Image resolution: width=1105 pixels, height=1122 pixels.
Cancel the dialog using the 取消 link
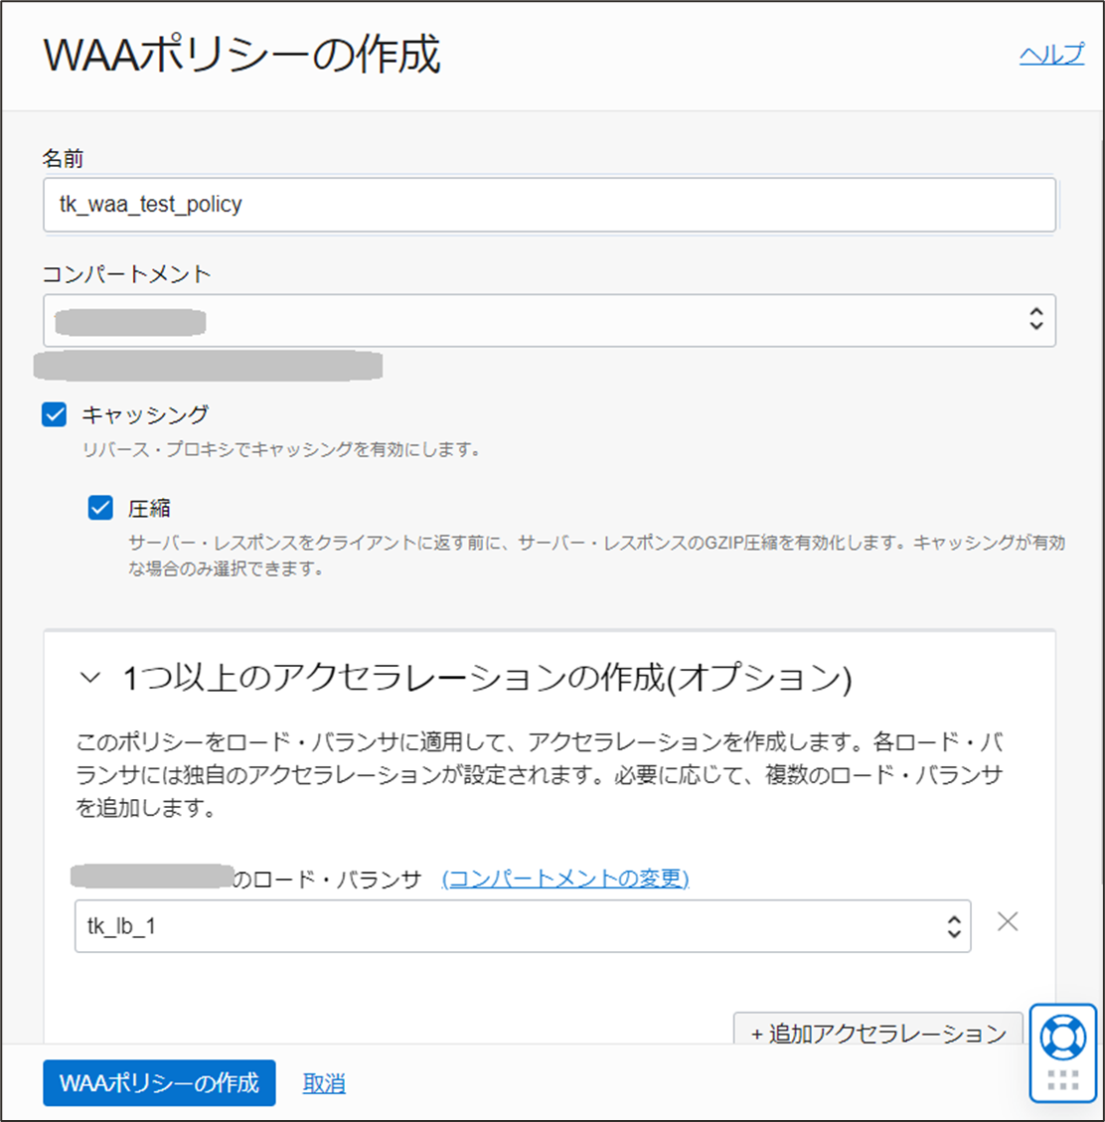pos(324,1083)
